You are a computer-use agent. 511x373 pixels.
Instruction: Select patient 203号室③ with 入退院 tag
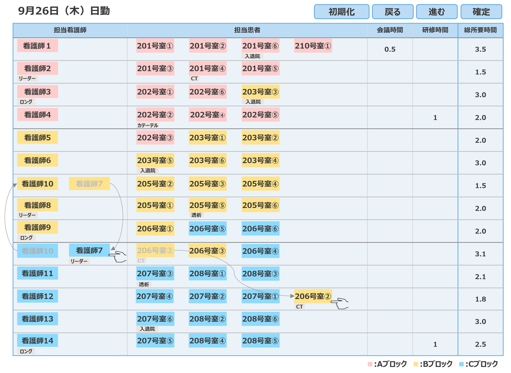coord(261,91)
